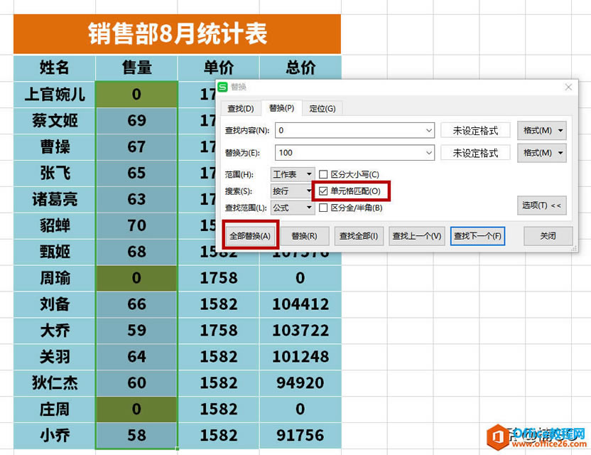The width and height of the screenshot is (591, 455).
Task: Open the 定位(G) tab
Action: [x=322, y=109]
